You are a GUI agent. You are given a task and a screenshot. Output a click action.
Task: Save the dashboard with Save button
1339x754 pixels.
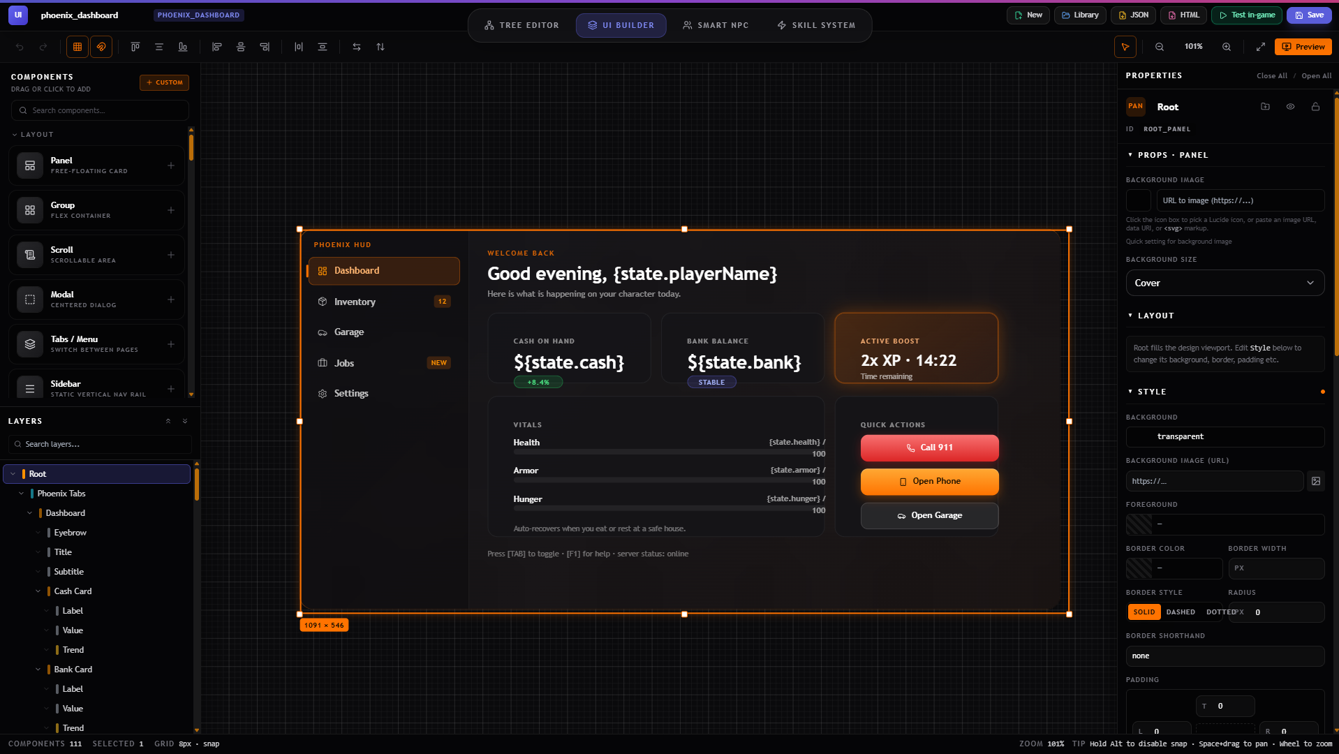point(1309,15)
